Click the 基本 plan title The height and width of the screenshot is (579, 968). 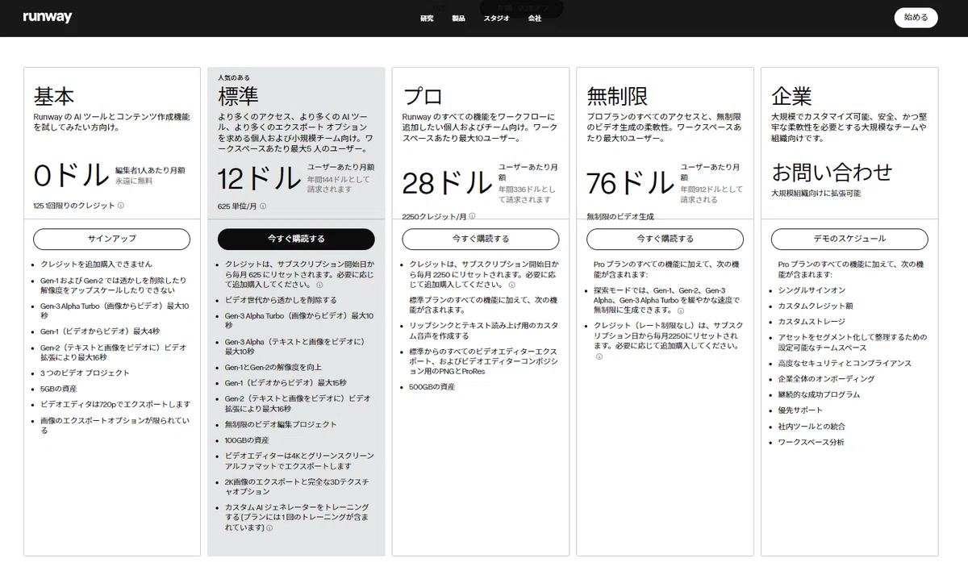pyautogui.click(x=54, y=96)
